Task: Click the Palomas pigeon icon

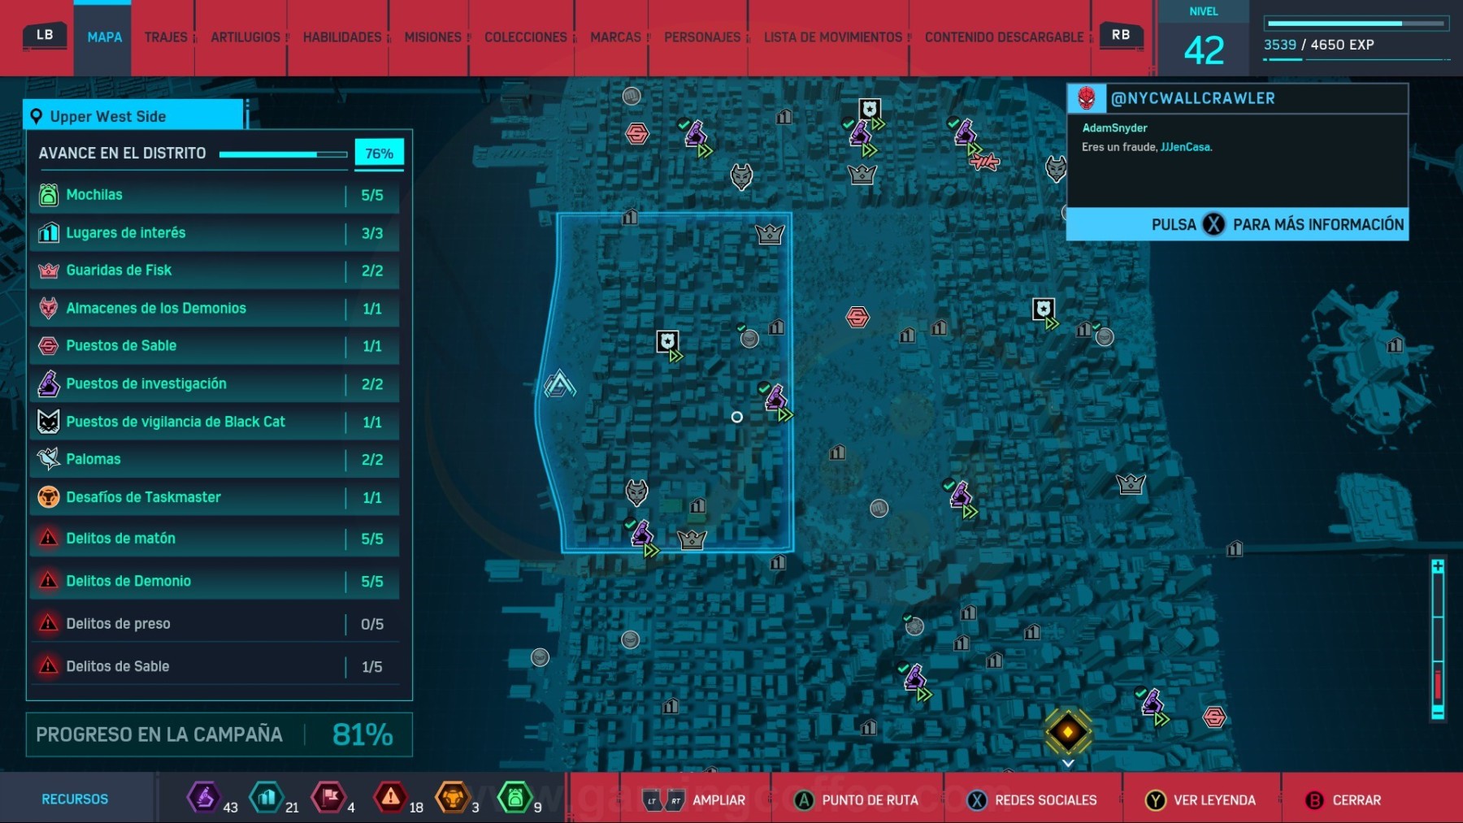Action: (x=49, y=459)
